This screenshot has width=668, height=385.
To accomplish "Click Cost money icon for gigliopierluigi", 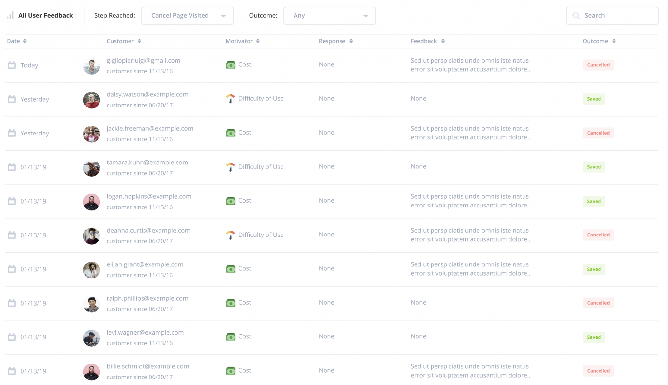I will [x=231, y=65].
